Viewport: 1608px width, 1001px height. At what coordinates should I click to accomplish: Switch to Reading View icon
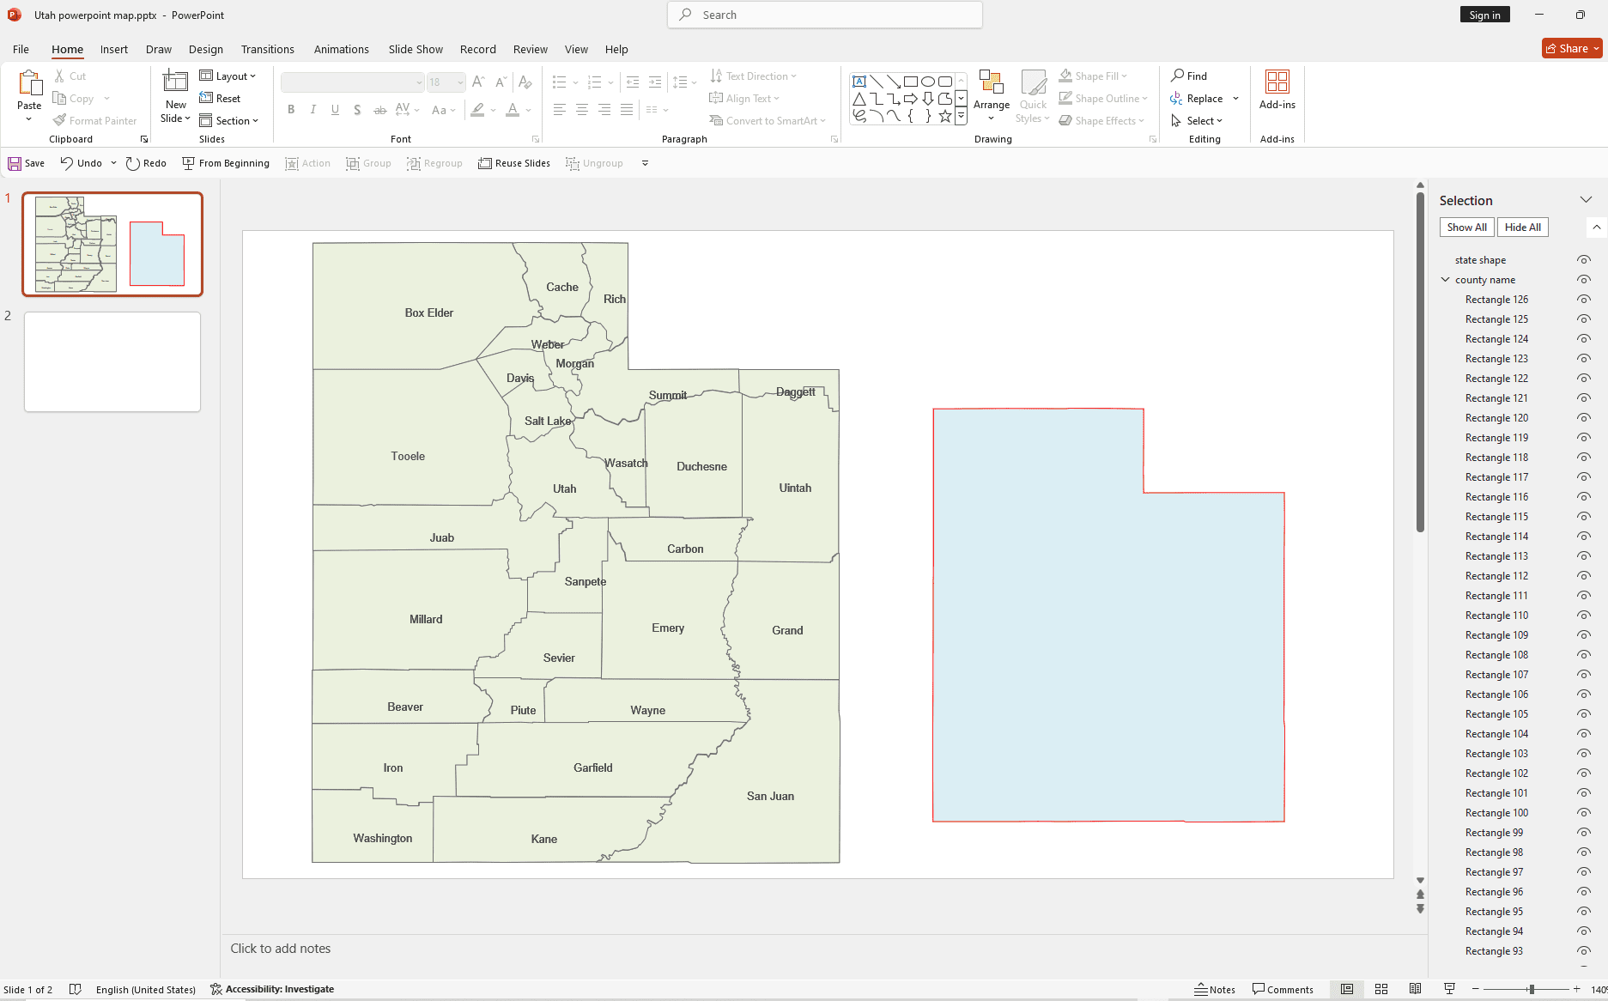coord(1416,989)
